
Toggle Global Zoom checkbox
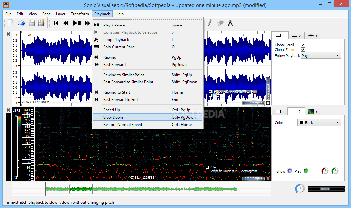pyautogui.click(x=303, y=50)
